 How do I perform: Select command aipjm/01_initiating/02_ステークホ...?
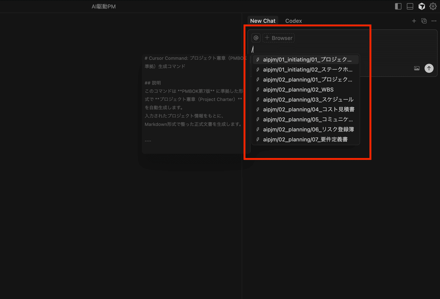click(306, 69)
